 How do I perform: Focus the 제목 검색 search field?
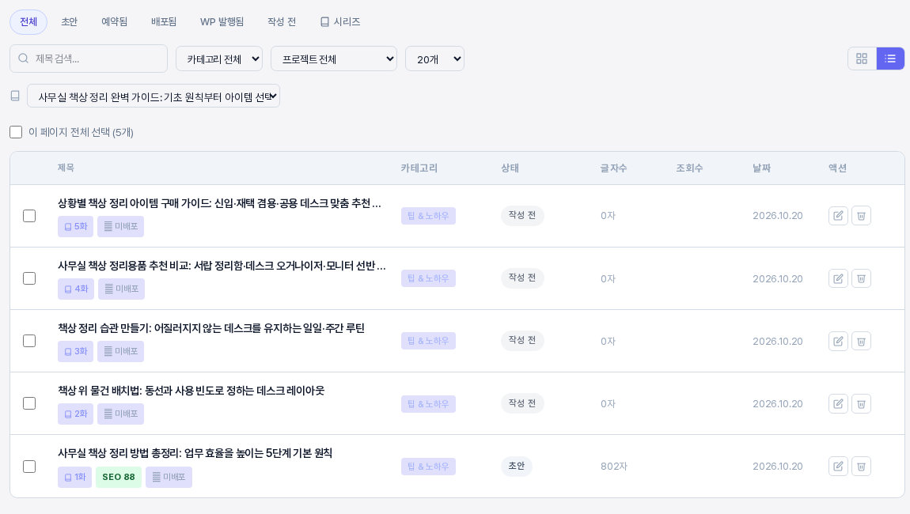click(x=89, y=59)
